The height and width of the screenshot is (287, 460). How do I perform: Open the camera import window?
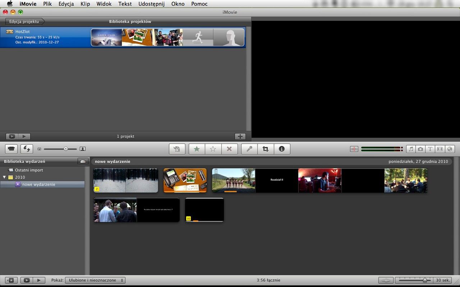[11, 149]
